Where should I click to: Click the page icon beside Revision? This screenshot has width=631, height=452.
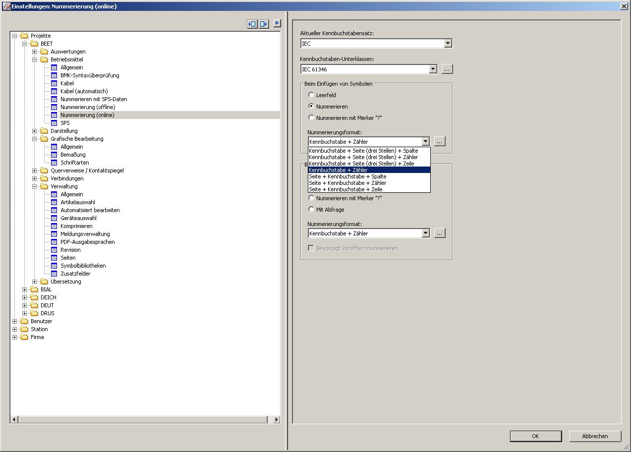pos(55,250)
